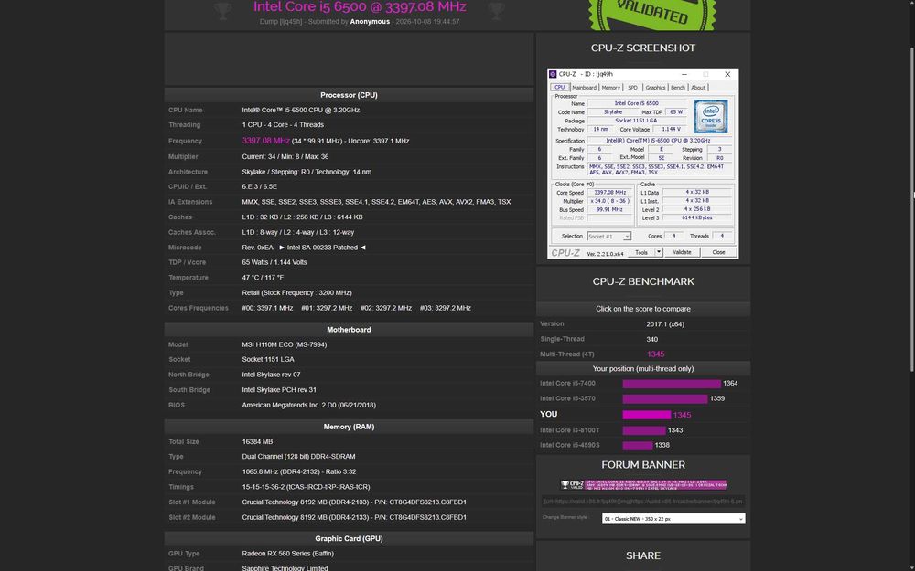Viewport: 915px width, 571px height.
Task: Click the SHARE section heading
Action: 643,555
